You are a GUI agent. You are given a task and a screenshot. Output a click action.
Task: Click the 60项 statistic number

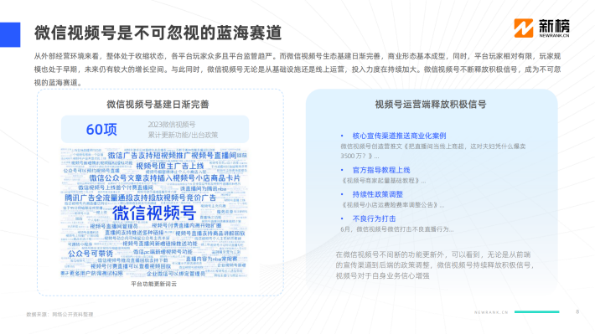(101, 130)
